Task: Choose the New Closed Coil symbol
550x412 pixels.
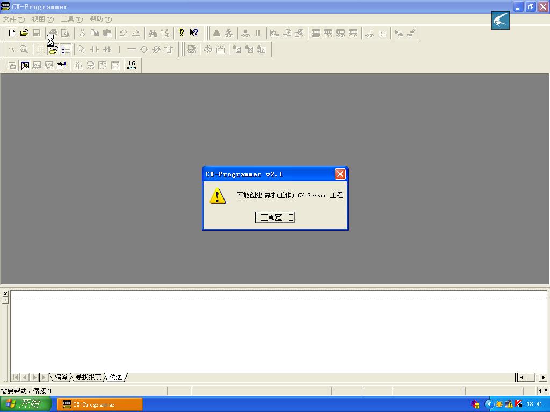Action: (156, 49)
